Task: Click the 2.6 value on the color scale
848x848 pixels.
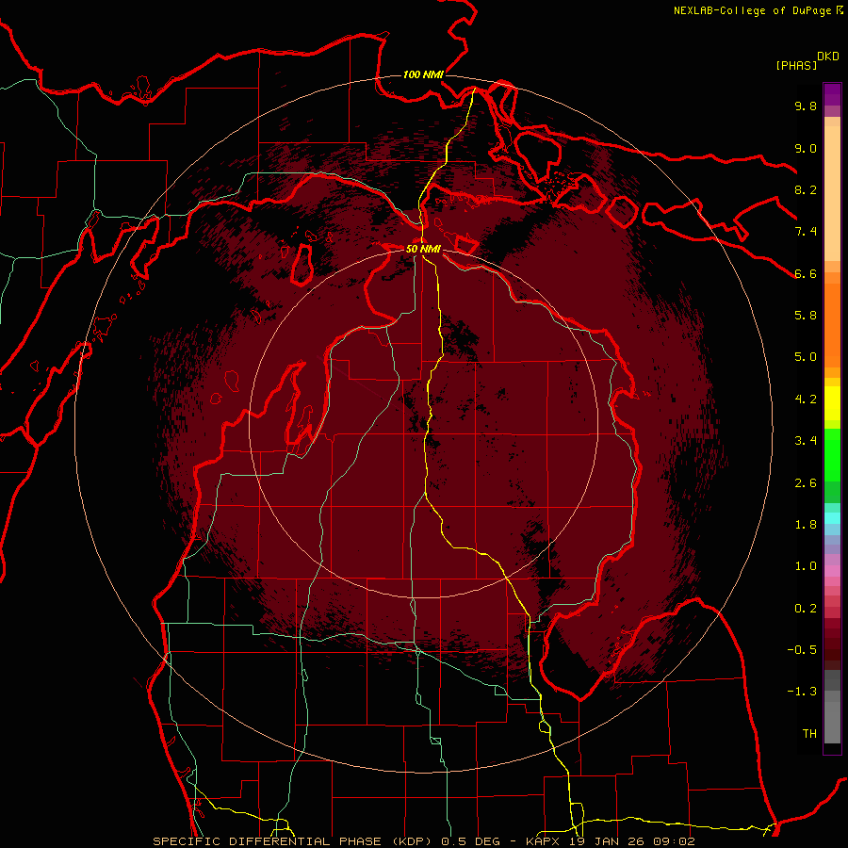Action: click(806, 483)
